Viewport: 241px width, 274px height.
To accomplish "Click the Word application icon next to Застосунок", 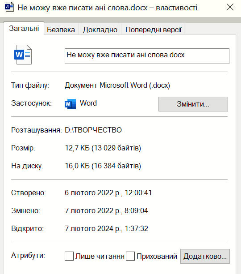I will click(x=70, y=104).
